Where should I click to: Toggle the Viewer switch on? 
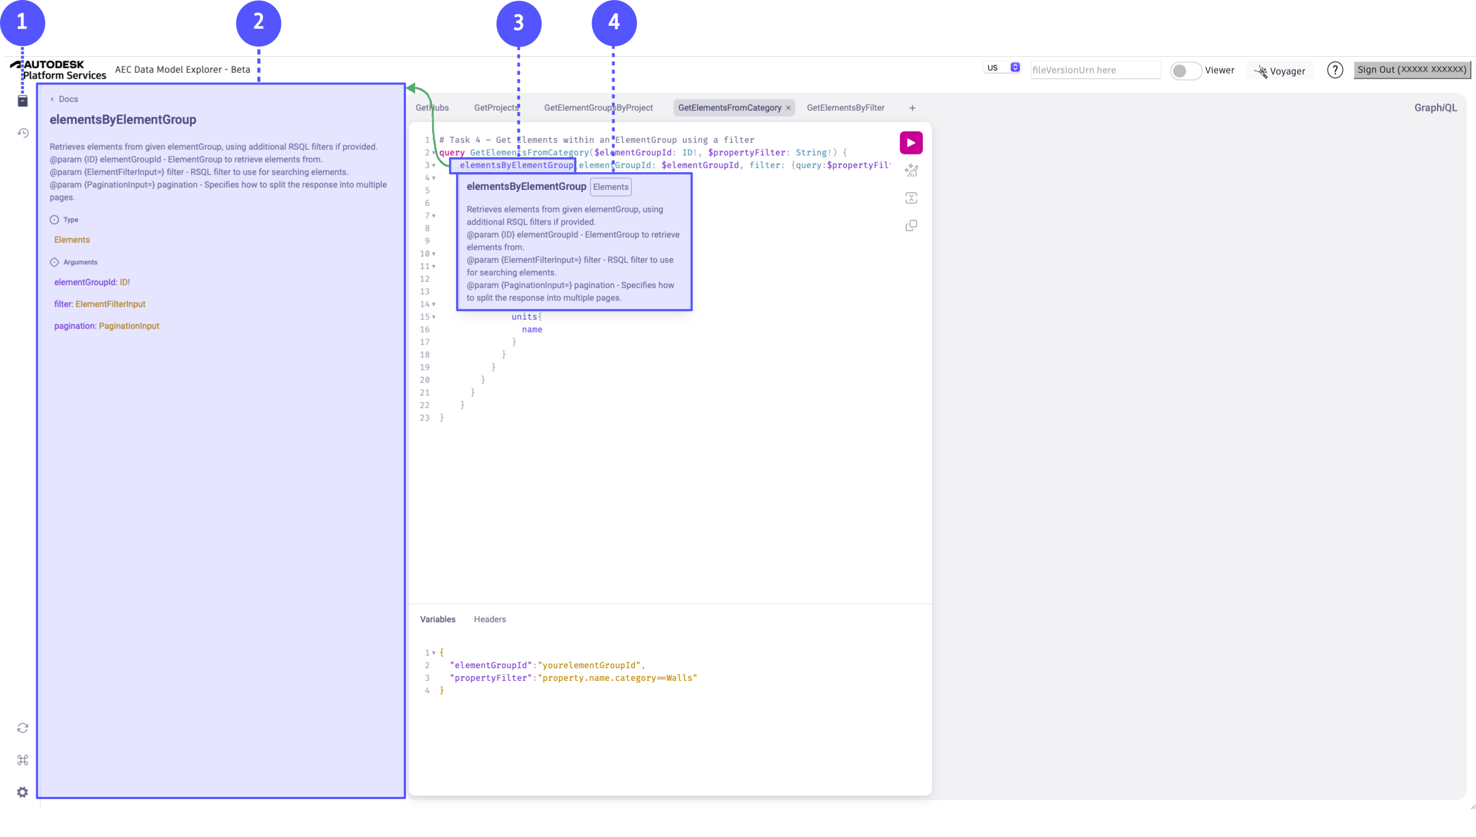click(1184, 71)
